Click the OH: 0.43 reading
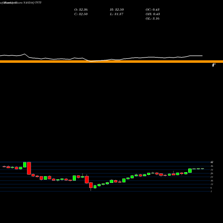The width and height of the screenshot is (223, 223). click(153, 14)
